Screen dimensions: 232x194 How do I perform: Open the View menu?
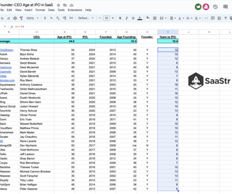(18, 10)
